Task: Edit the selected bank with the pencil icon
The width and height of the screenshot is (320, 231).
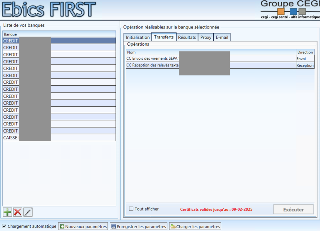Action: click(28, 212)
